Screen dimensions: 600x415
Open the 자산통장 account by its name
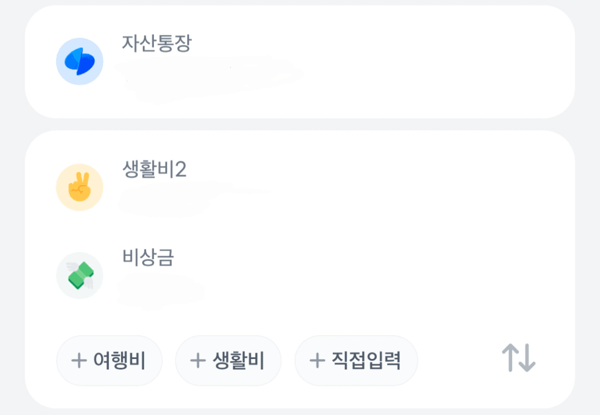(156, 44)
